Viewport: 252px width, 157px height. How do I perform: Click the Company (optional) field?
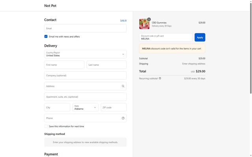point(85,76)
